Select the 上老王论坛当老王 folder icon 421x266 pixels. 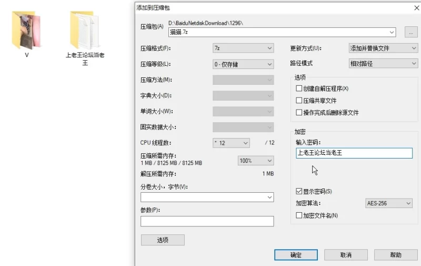85,30
